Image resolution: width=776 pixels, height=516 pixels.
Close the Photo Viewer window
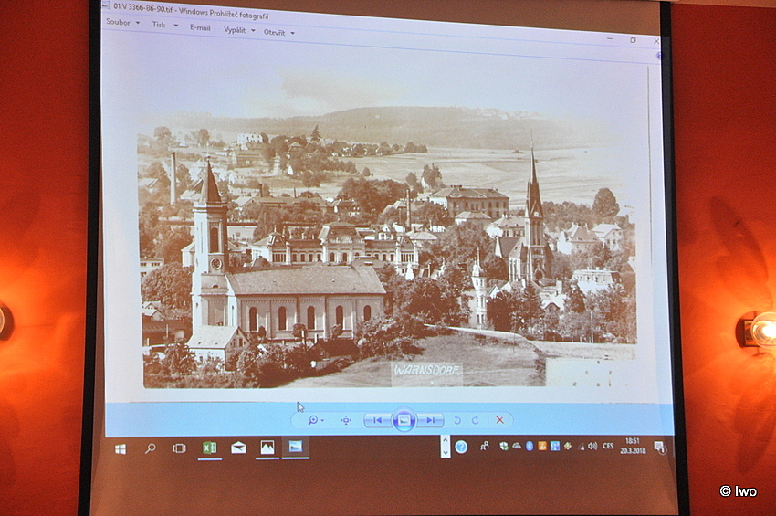(x=656, y=42)
